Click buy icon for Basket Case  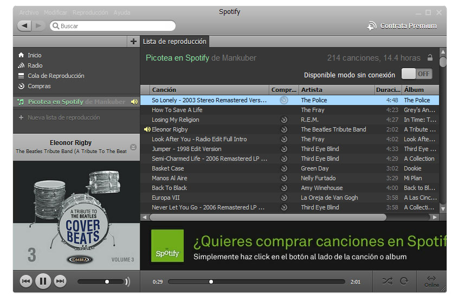[x=284, y=168]
